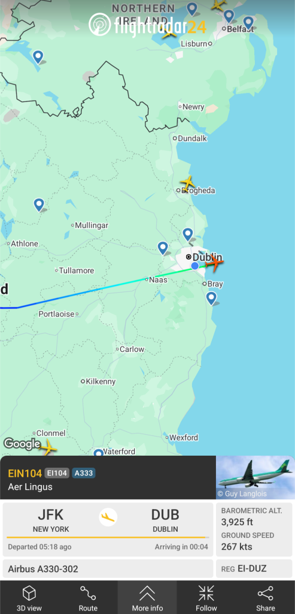Screen dimensions: 295x614
Task: Open the airport pin near Bray
Action: coord(211,298)
